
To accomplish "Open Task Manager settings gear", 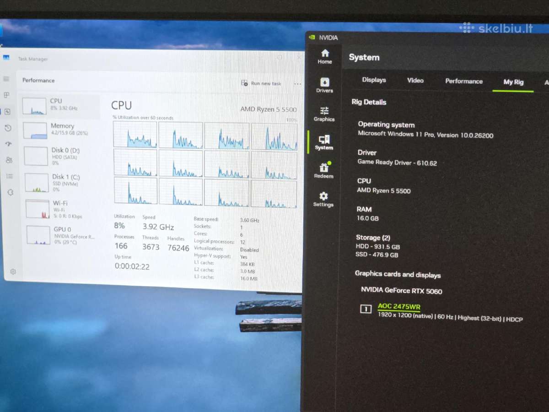I will pyautogui.click(x=13, y=271).
